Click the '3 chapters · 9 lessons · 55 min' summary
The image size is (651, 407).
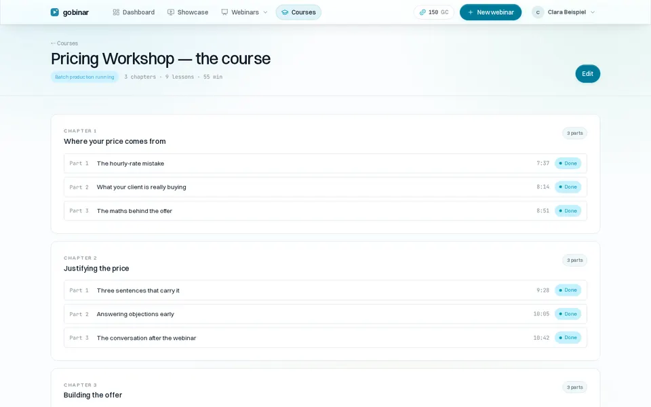(x=174, y=77)
